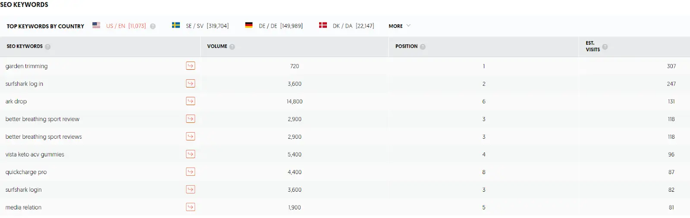Open link icon for better breathing sport reviews
The image size is (690, 218).
point(190,137)
